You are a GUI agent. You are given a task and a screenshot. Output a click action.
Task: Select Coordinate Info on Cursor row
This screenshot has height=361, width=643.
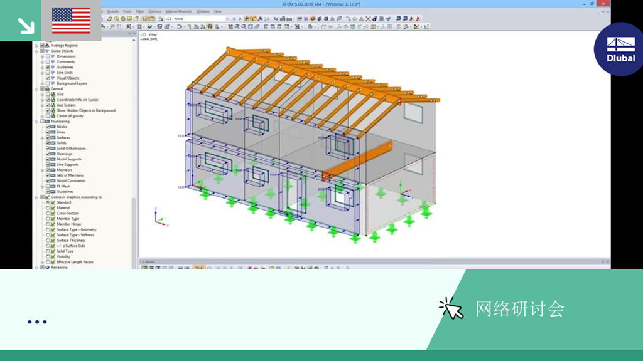[x=77, y=100]
